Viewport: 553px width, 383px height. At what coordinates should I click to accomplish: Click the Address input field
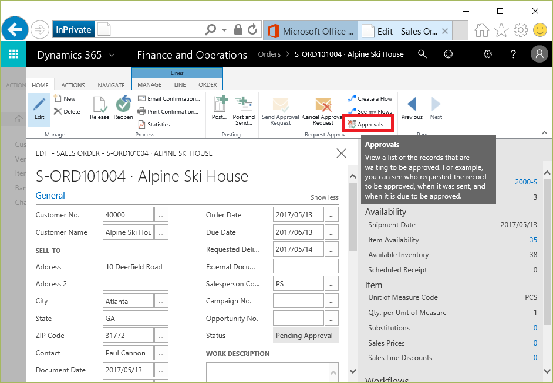pos(136,266)
